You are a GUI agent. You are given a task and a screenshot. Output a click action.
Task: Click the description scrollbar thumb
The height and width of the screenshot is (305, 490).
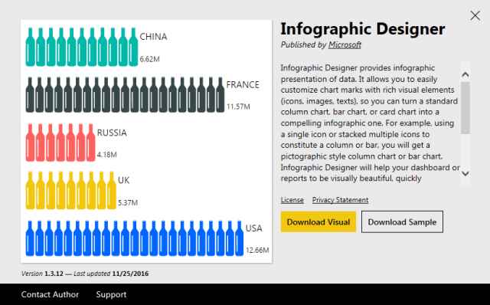[x=465, y=108]
